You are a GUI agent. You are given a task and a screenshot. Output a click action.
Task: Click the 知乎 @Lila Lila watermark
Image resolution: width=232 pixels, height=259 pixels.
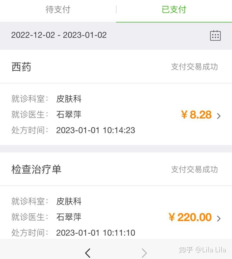pos(202,250)
